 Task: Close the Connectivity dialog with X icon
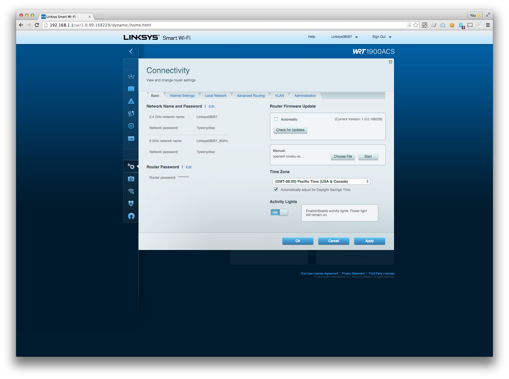click(391, 62)
